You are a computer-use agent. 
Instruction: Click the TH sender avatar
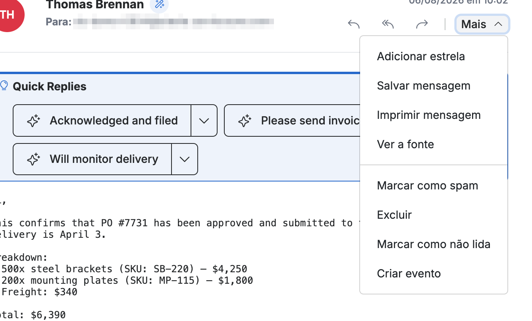click(x=7, y=15)
